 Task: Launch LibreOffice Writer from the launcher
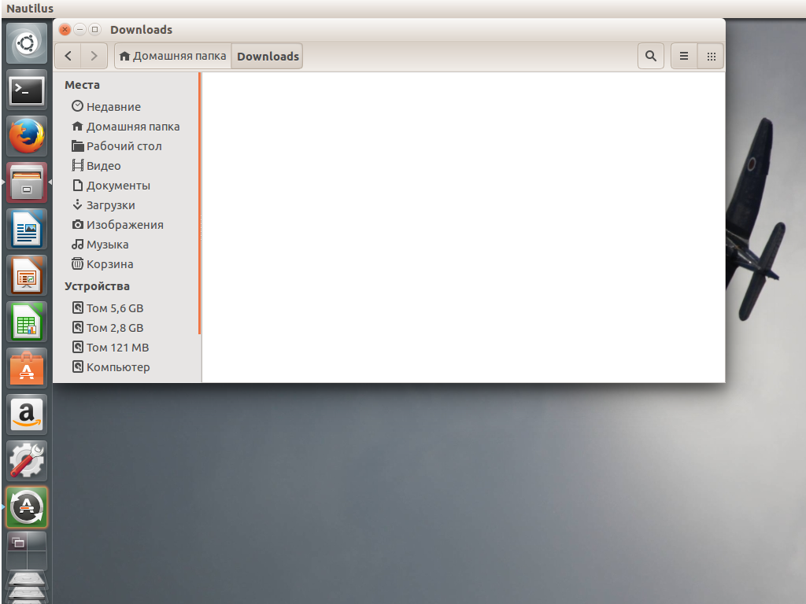[x=27, y=229]
